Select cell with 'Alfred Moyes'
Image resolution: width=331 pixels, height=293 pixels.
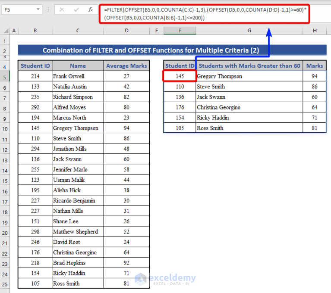[78, 107]
